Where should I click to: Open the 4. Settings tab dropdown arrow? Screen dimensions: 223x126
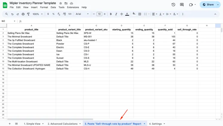pos(164,124)
